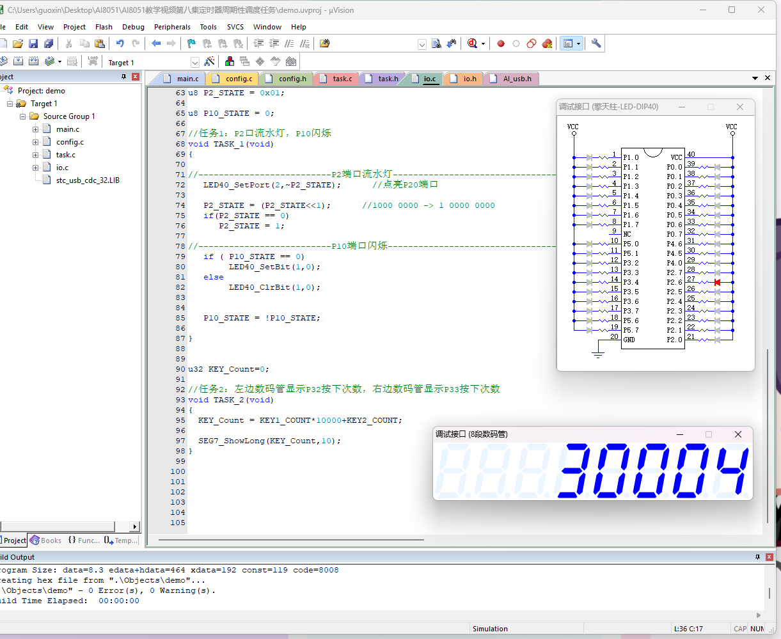Open Manage Multi-Project Workspace
The width and height of the screenshot is (781, 639).
(x=245, y=61)
